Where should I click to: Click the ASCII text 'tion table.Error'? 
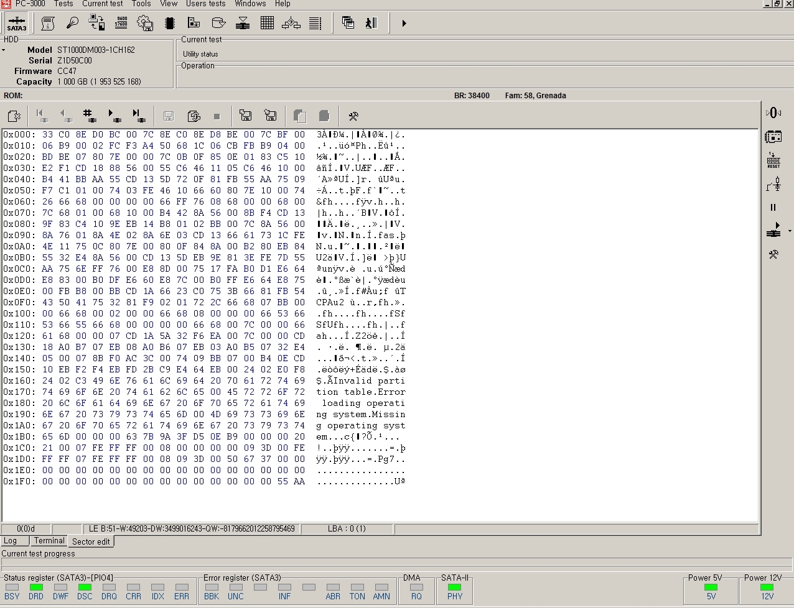pos(361,392)
